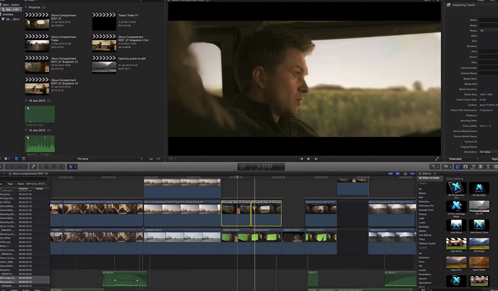Select the arrow Select tool above the timeline

click(x=71, y=166)
